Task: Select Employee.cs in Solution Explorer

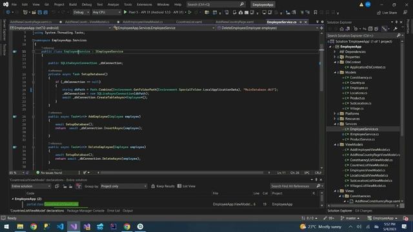Action: click(359, 88)
